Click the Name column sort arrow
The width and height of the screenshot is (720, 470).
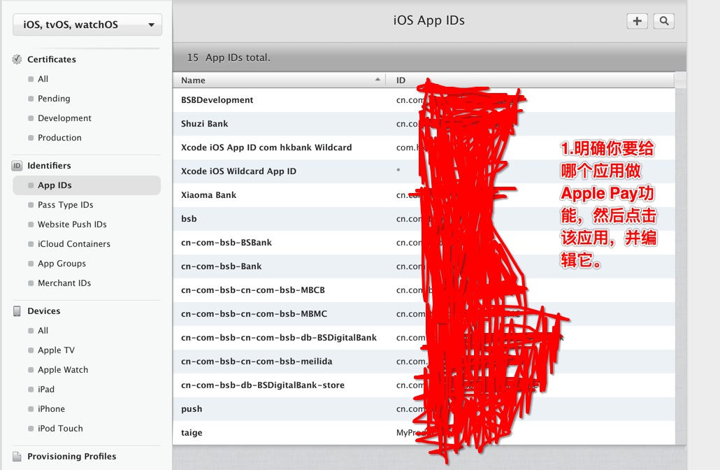coord(377,80)
